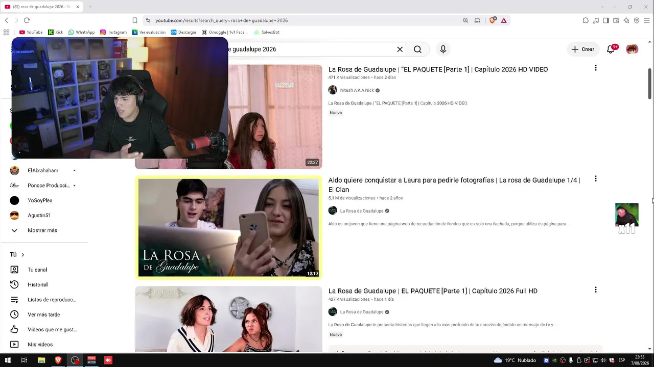
Task: Open Kick bookmark in bookmarks bar
Action: point(56,32)
